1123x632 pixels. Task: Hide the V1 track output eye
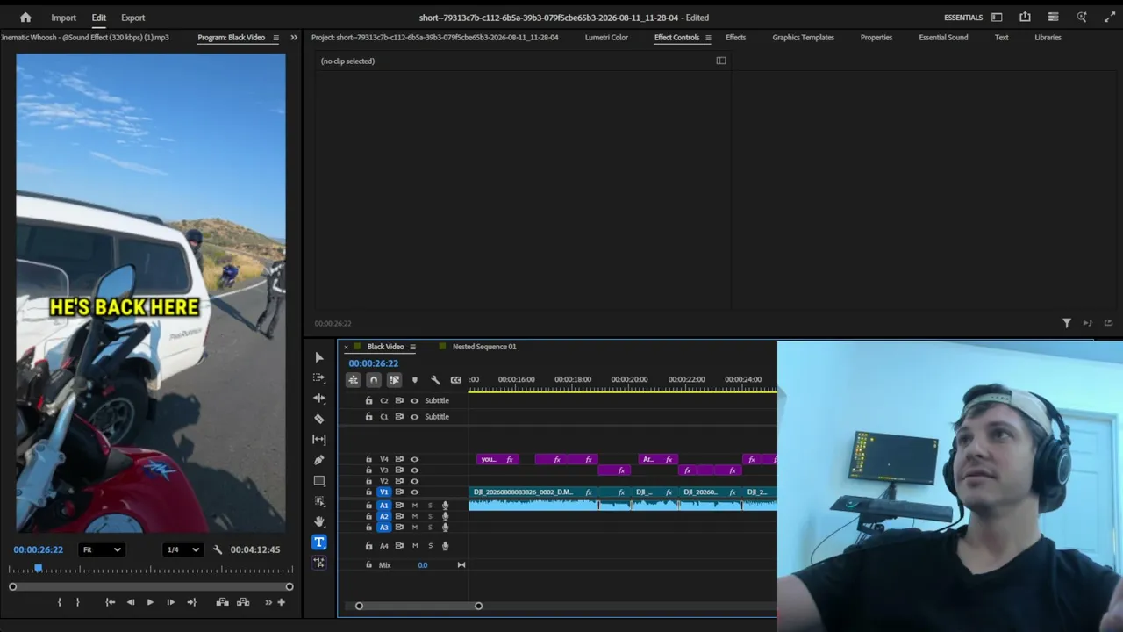tap(414, 492)
